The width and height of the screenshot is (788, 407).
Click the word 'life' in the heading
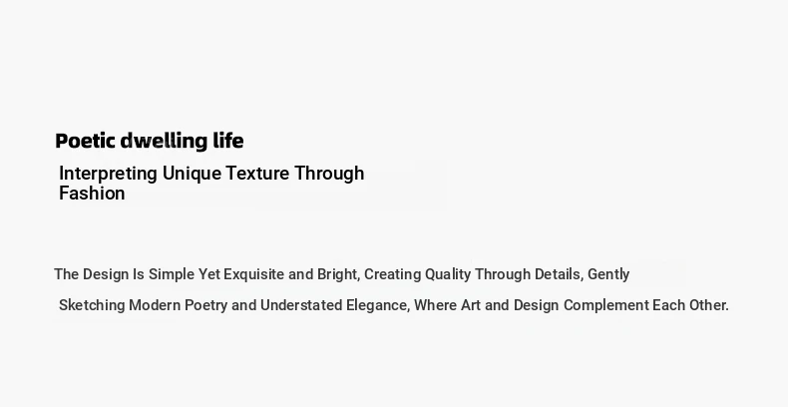point(228,141)
